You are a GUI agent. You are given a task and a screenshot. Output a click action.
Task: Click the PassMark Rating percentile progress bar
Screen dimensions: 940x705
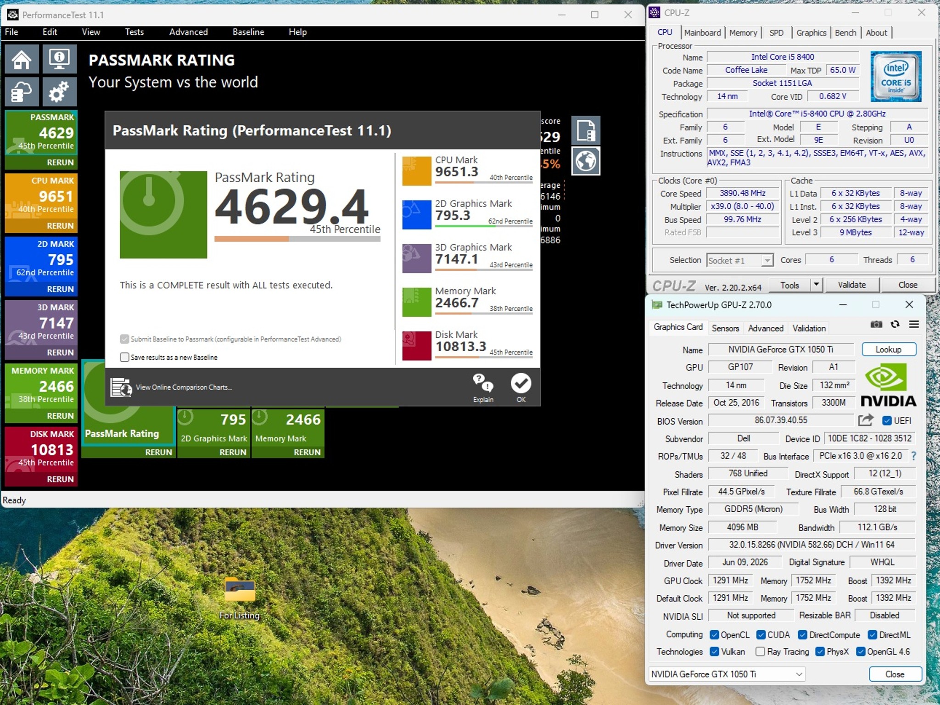pyautogui.click(x=297, y=239)
